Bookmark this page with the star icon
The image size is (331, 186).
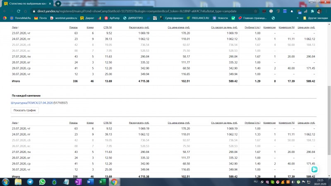pos(256,11)
